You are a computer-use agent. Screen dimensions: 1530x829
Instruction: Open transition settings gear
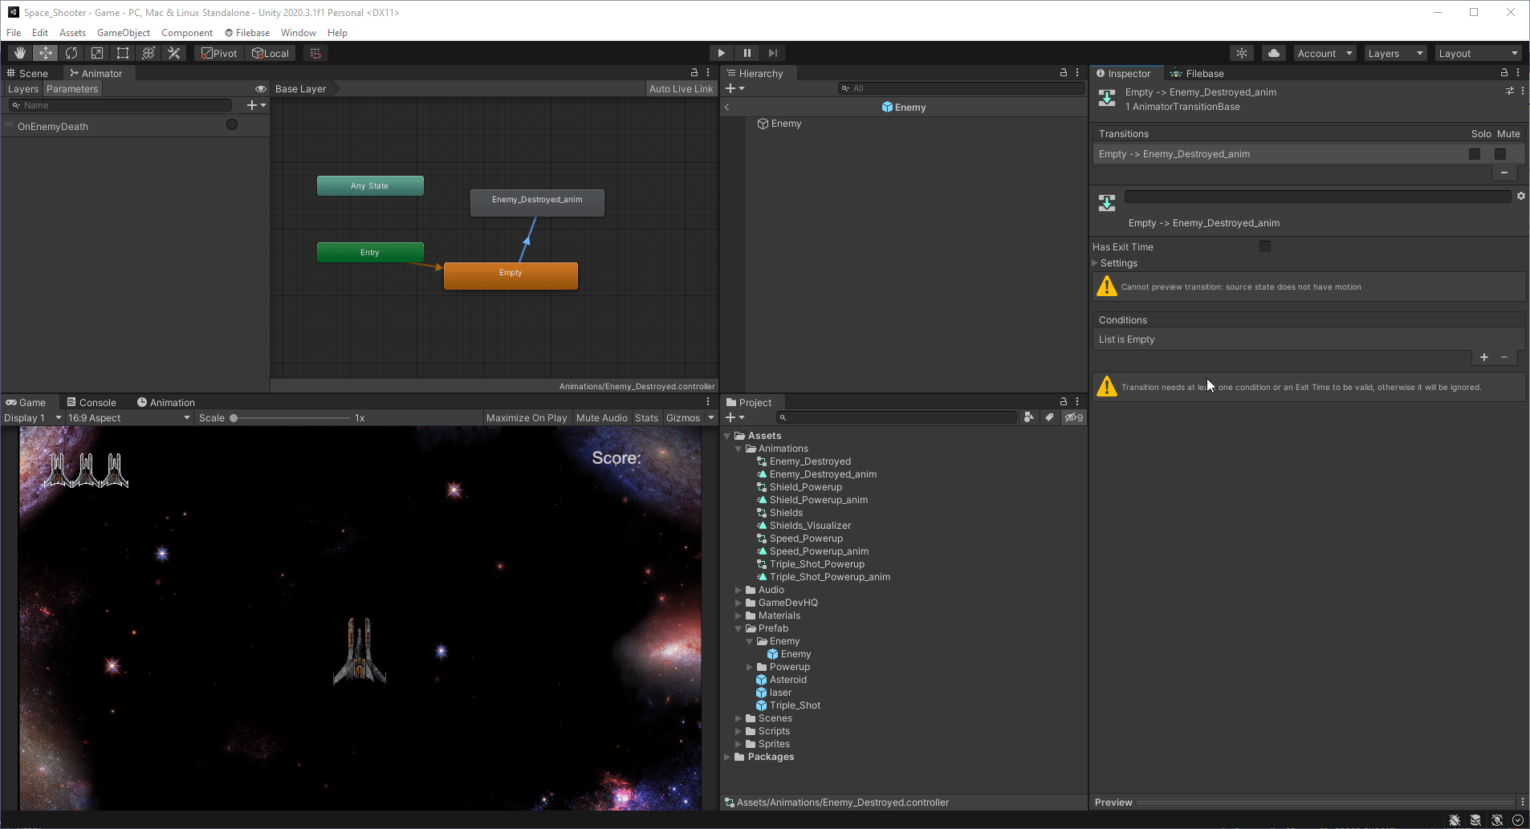coord(1520,196)
